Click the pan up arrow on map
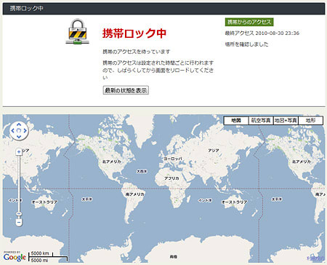The image size is (327, 265). click(19, 124)
